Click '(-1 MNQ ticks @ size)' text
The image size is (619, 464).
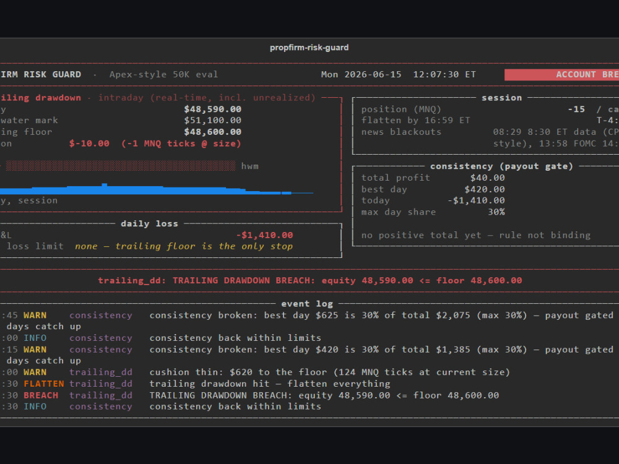click(x=181, y=144)
